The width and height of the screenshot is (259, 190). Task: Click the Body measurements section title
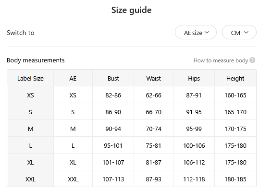pos(36,60)
